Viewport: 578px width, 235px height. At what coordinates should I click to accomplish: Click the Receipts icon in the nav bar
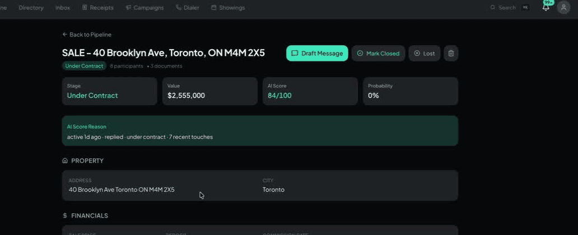85,7
